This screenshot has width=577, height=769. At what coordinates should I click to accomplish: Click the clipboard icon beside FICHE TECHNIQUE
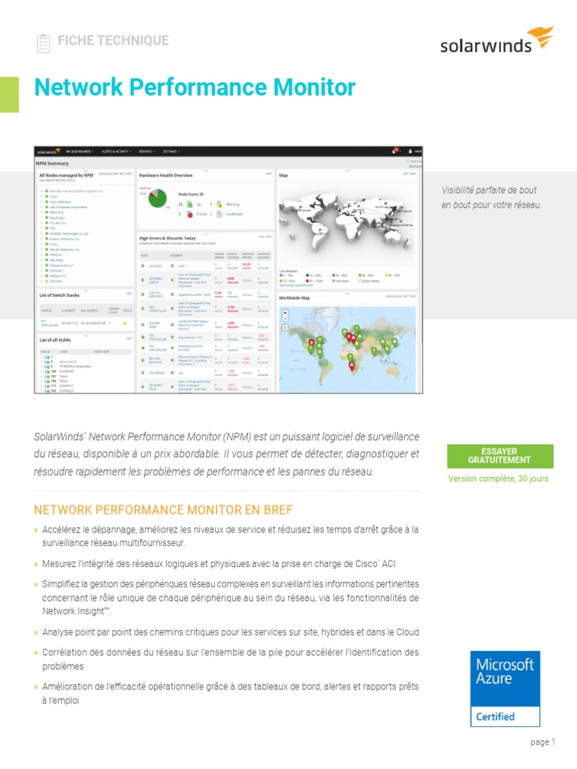pyautogui.click(x=43, y=43)
